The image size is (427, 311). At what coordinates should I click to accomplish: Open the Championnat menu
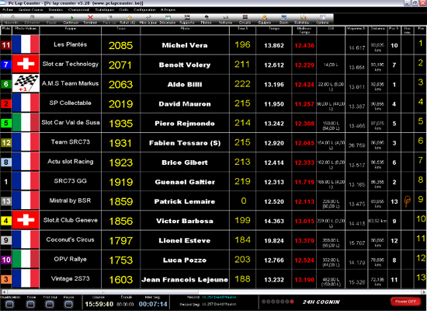[78, 9]
